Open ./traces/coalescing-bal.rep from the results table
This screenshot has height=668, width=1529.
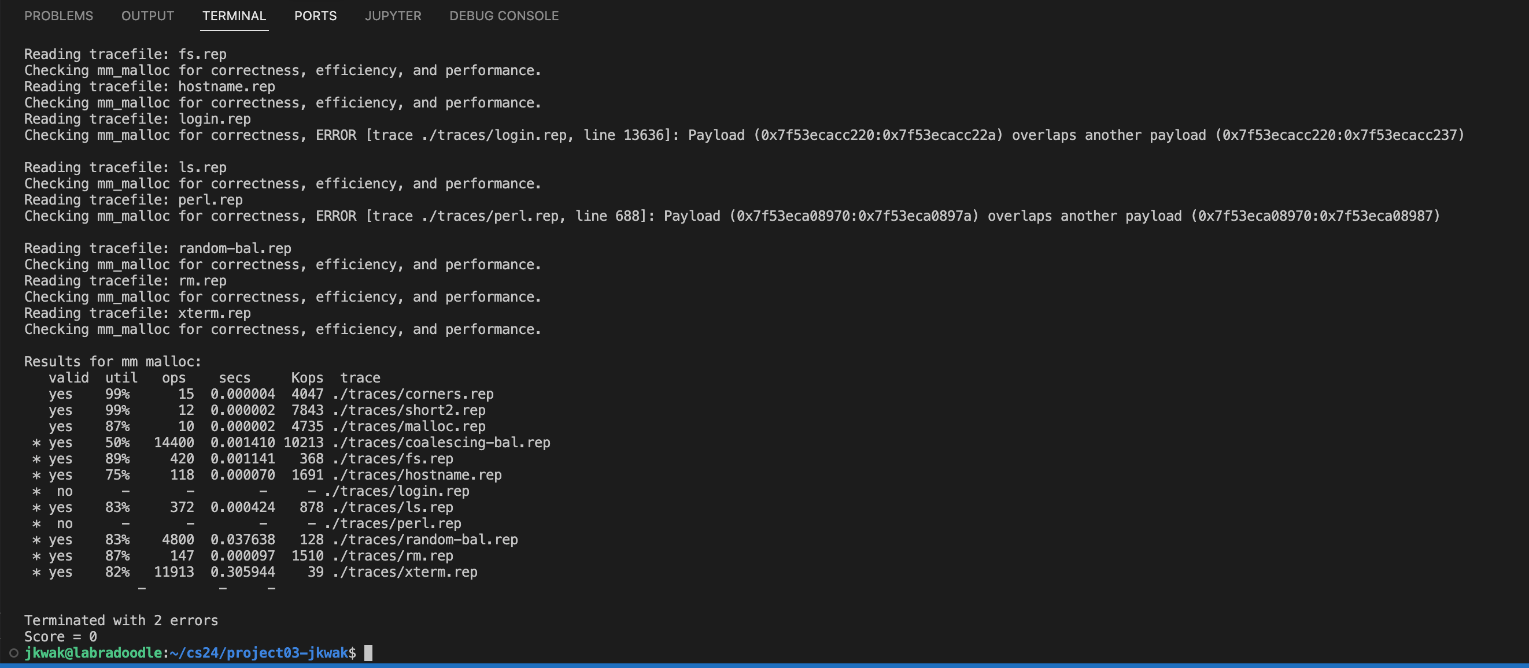pyautogui.click(x=441, y=443)
